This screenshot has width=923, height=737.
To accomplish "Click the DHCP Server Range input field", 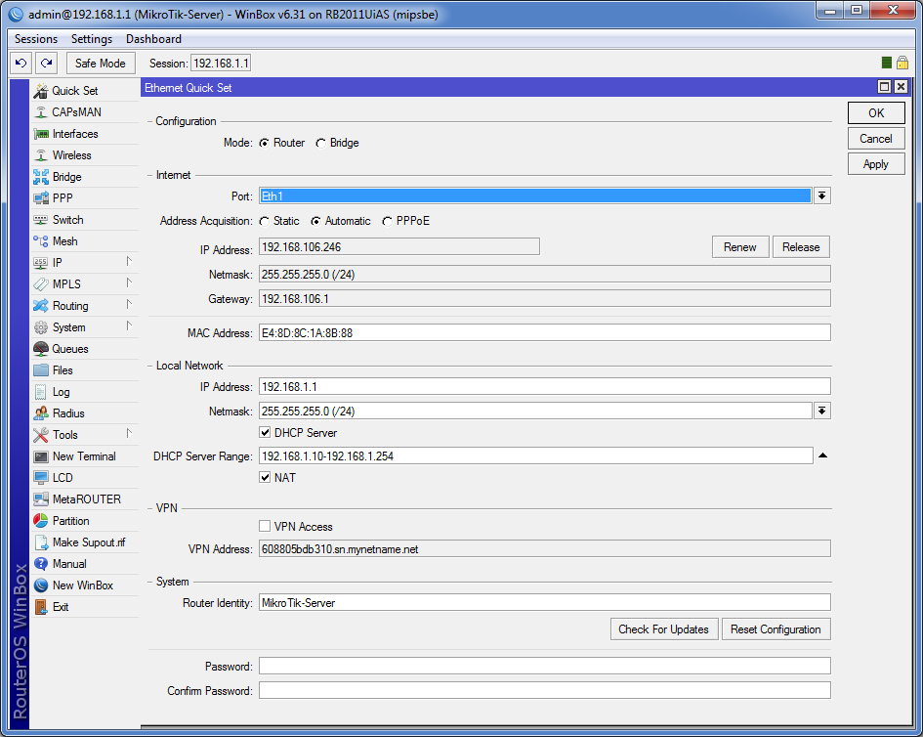I will [x=535, y=455].
